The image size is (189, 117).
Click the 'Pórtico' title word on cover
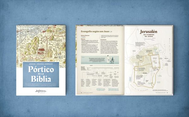pos(41,70)
